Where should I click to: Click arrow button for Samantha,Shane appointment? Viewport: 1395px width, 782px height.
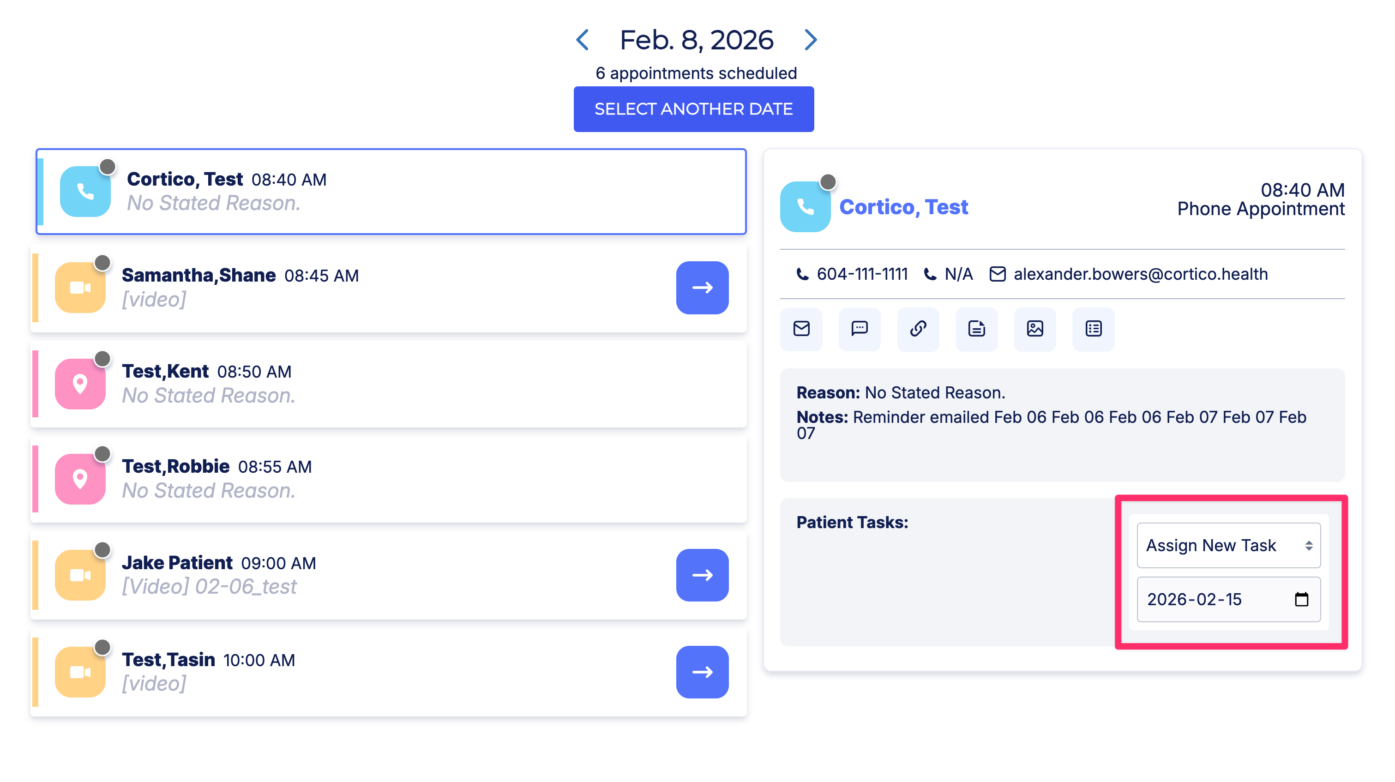point(702,288)
